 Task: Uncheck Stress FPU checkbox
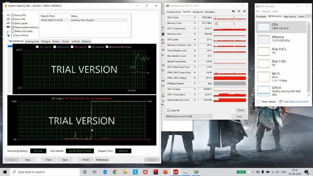click(13, 19)
